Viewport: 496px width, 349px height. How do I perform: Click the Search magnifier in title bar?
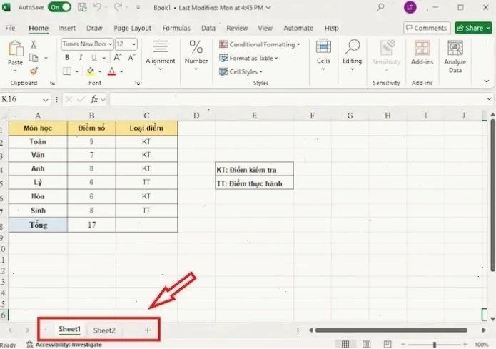tap(380, 7)
